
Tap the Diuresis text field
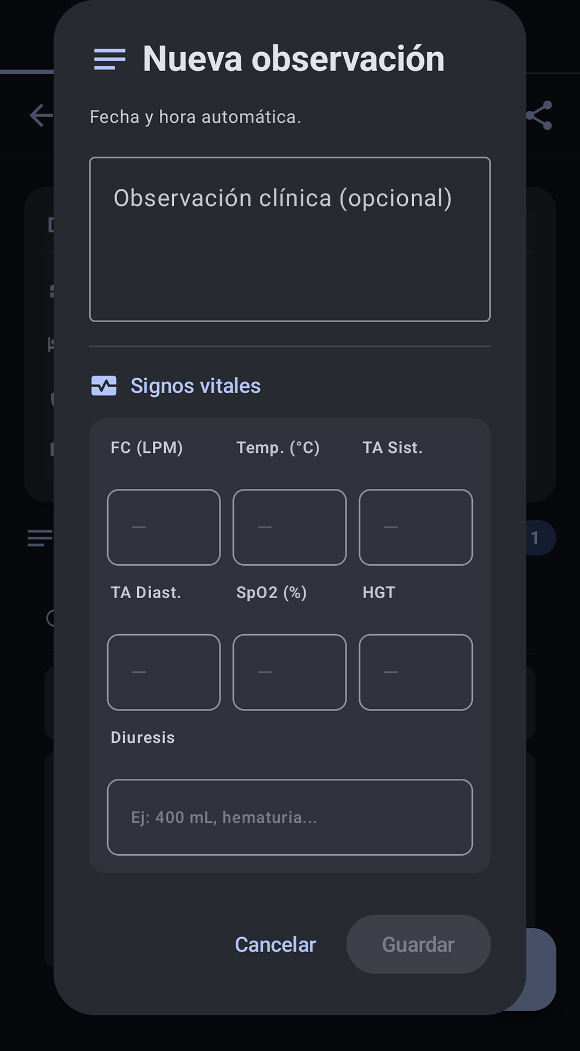(x=289, y=817)
